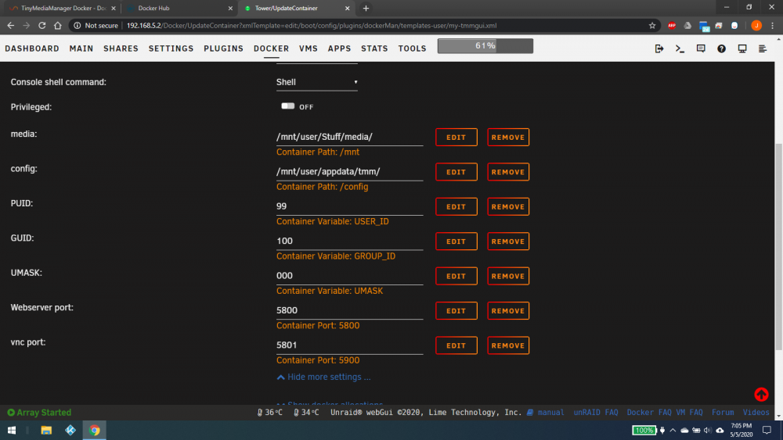Screen dimensions: 783x440
Task: Open Videos link in footer
Action: click(x=756, y=412)
